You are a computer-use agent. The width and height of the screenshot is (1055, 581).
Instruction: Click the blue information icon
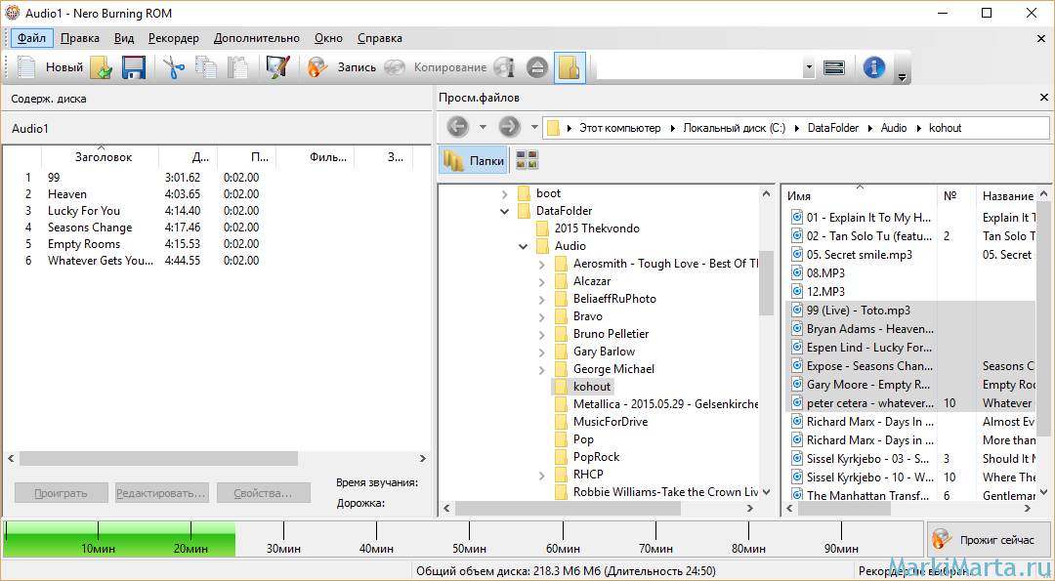tap(873, 67)
